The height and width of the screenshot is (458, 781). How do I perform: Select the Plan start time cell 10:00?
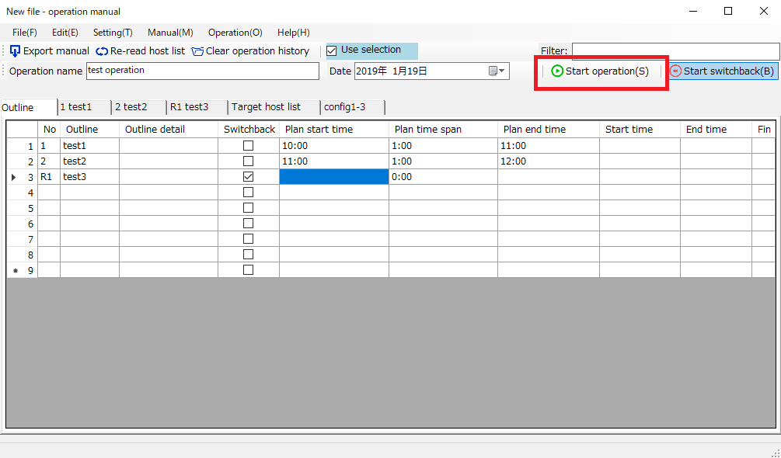pyautogui.click(x=333, y=146)
